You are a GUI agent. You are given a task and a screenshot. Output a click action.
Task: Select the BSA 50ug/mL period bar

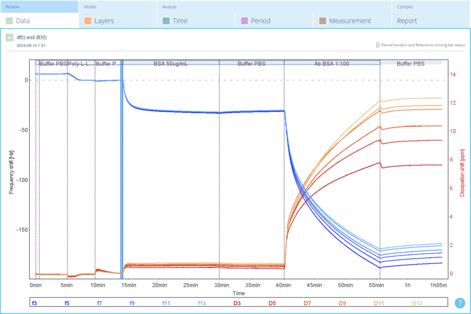coord(171,64)
